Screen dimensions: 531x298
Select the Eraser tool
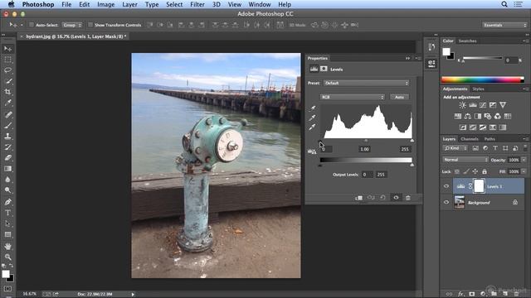[x=7, y=158]
